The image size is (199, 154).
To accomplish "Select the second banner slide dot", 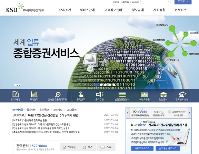I will tap(101, 85).
